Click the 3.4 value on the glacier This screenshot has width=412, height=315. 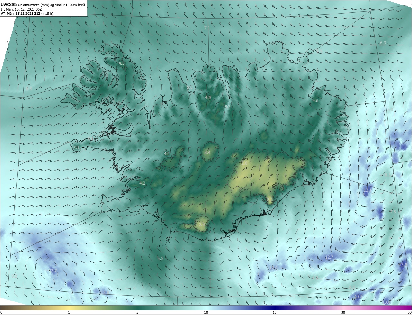pos(207,152)
